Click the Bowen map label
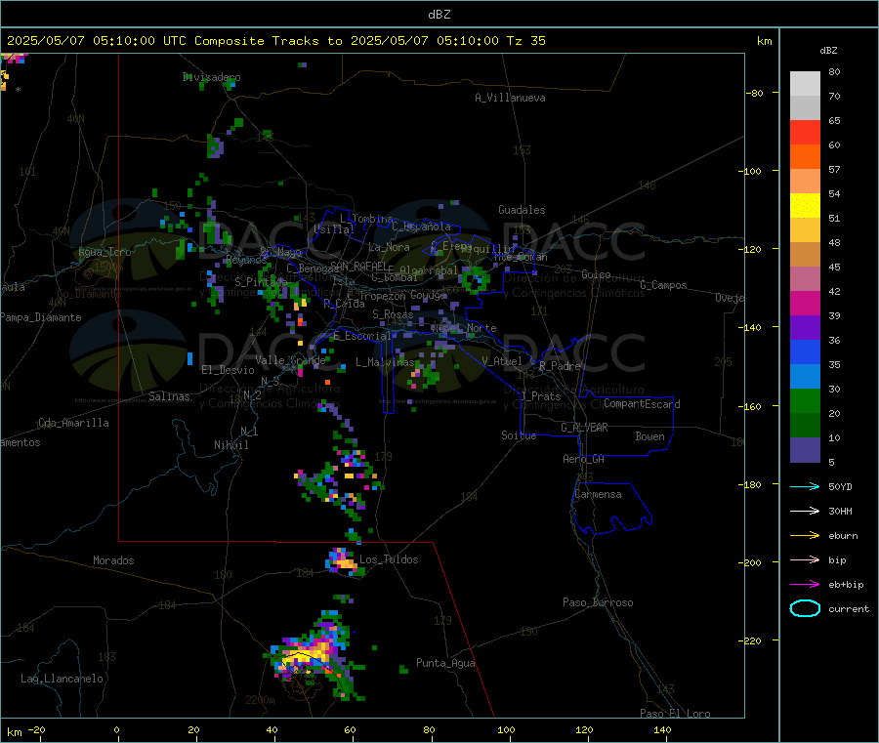The width and height of the screenshot is (879, 743). pyautogui.click(x=650, y=436)
